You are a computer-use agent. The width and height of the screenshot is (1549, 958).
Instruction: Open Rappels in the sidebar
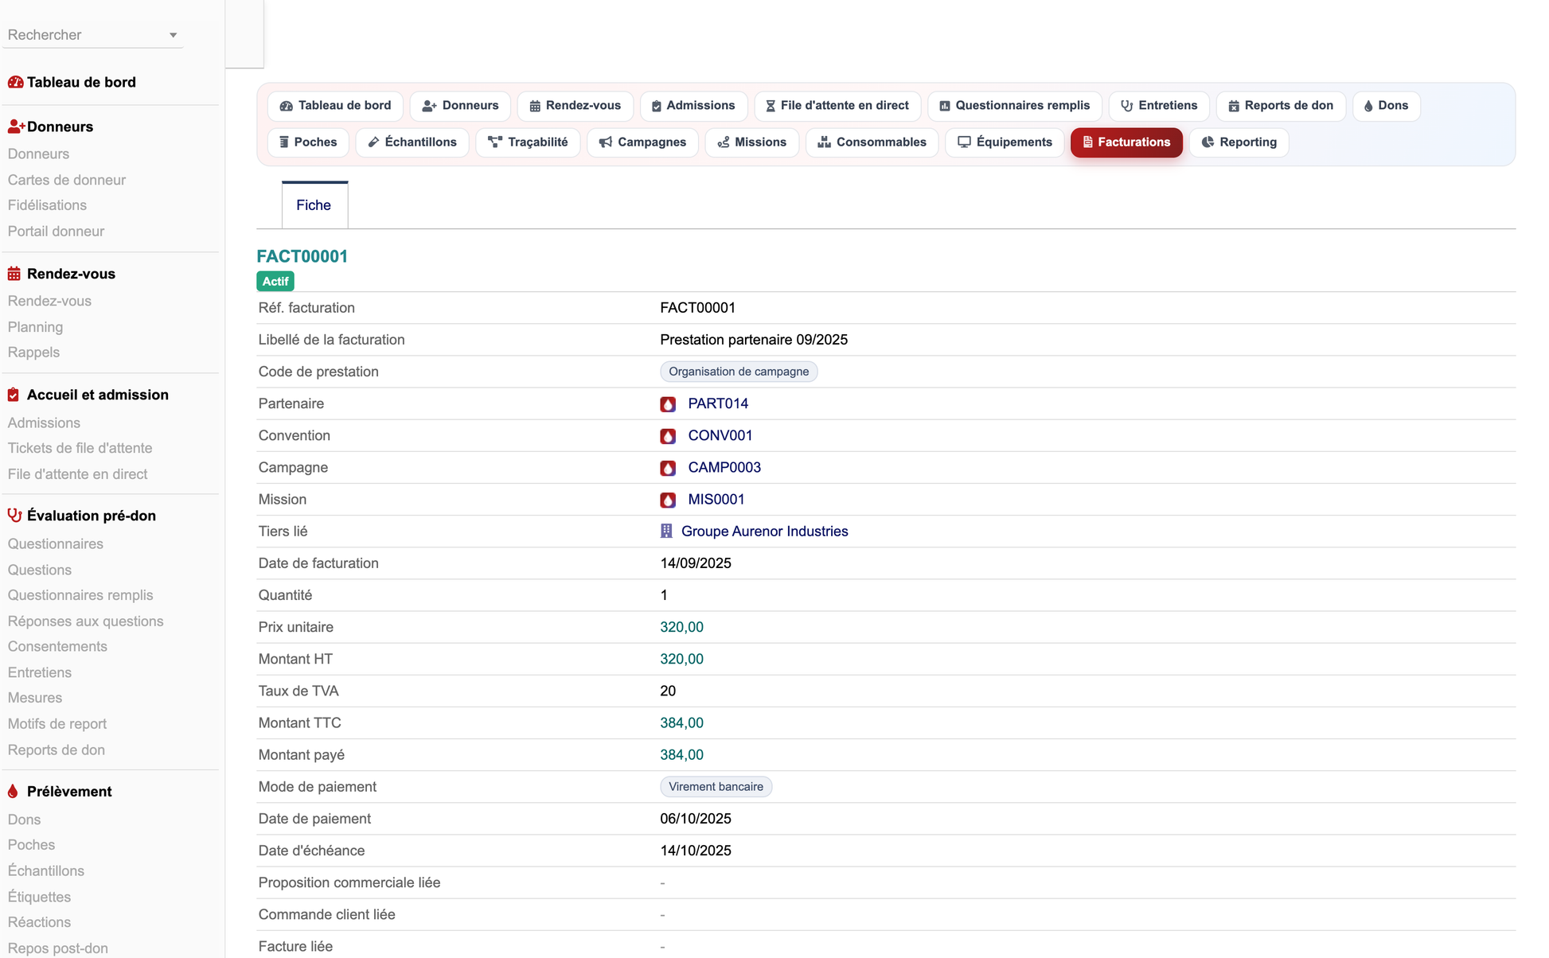(33, 352)
